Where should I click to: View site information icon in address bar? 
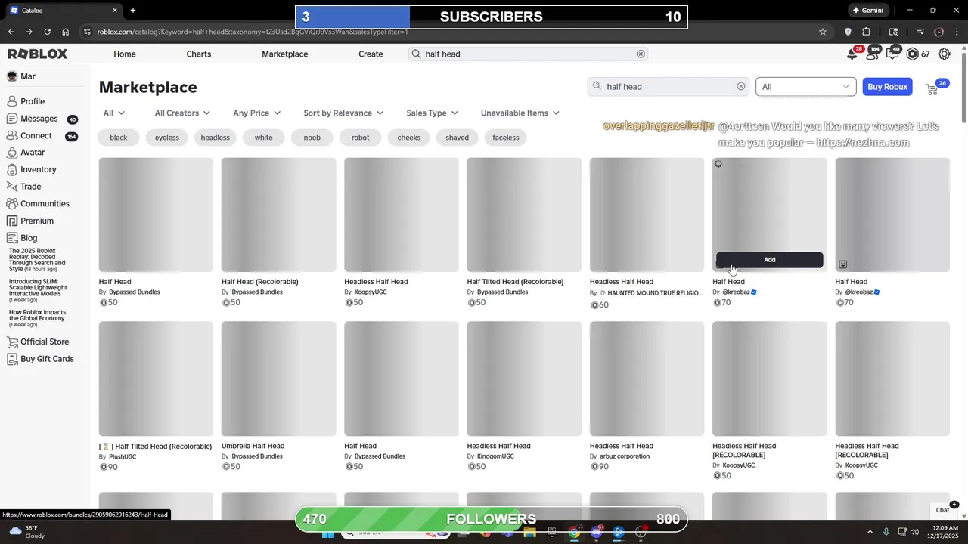tap(87, 32)
